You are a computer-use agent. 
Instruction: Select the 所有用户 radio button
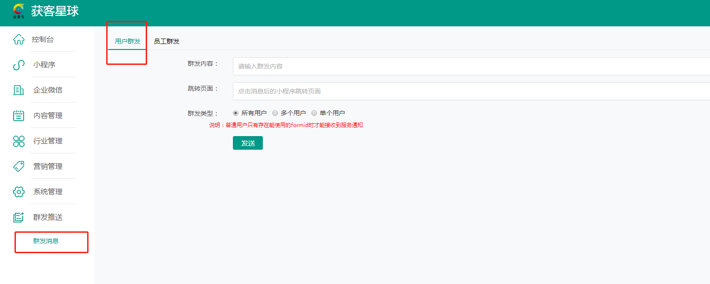coord(236,113)
